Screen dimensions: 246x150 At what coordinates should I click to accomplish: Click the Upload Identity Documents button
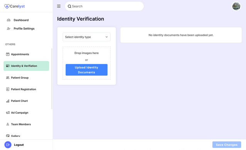86,70
